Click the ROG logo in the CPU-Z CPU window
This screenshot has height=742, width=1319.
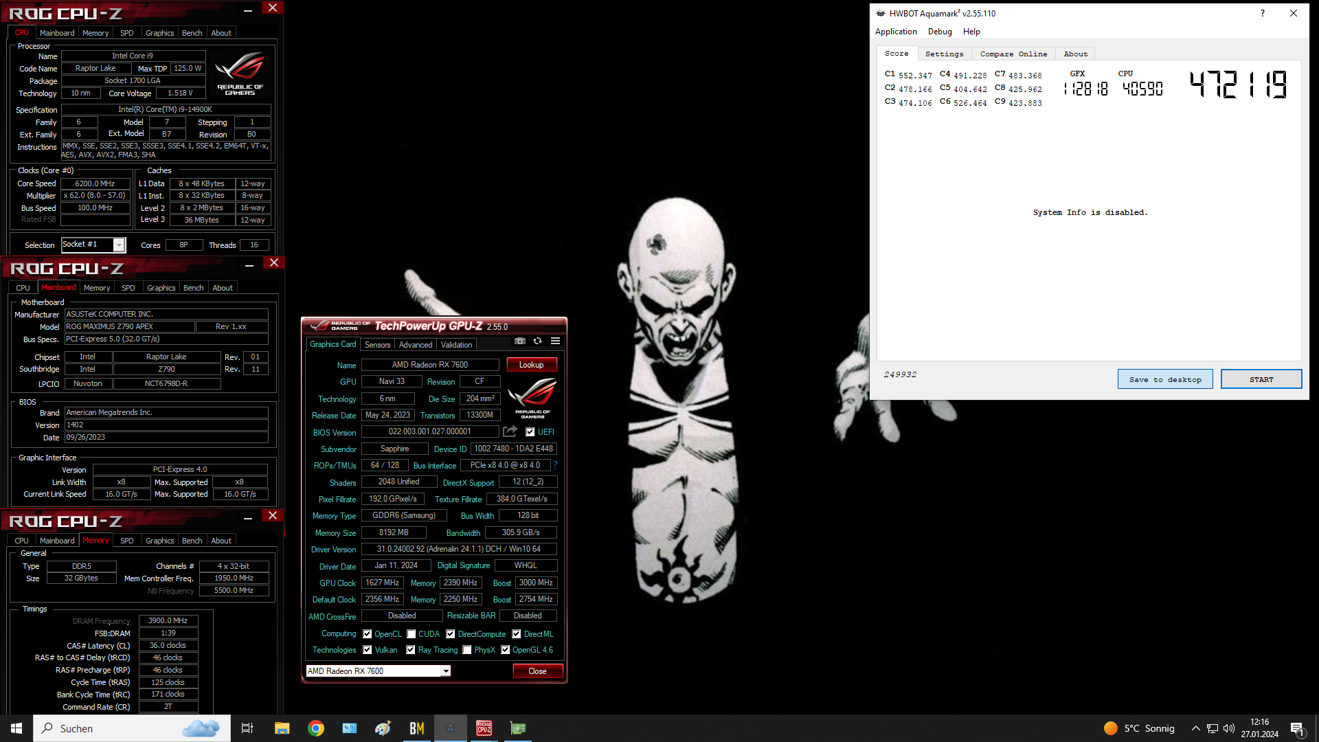click(240, 73)
